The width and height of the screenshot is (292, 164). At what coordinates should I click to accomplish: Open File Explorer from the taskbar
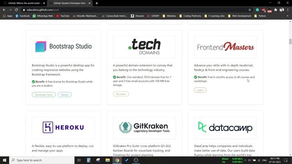[108, 160]
